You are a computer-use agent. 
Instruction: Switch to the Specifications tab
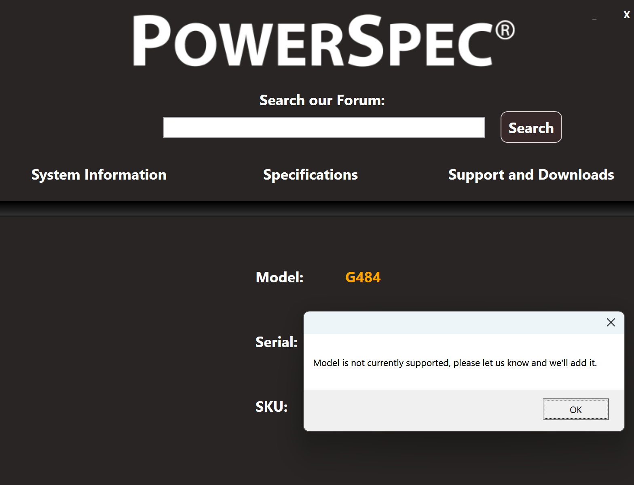point(310,175)
